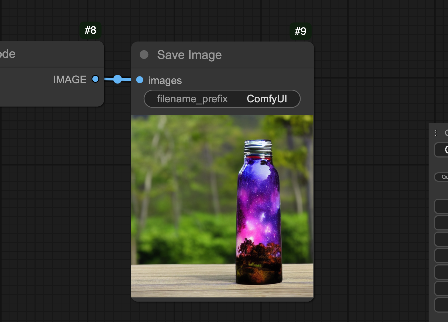Click the IMAGE output slot dot

point(95,79)
